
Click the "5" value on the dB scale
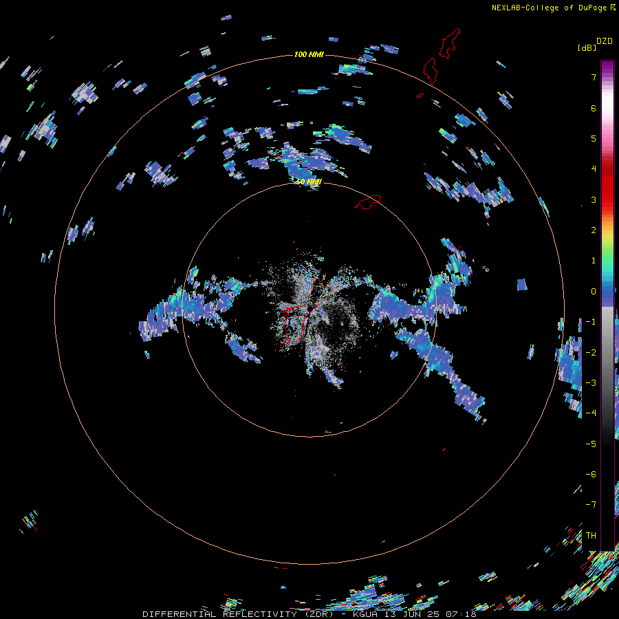pos(594,138)
